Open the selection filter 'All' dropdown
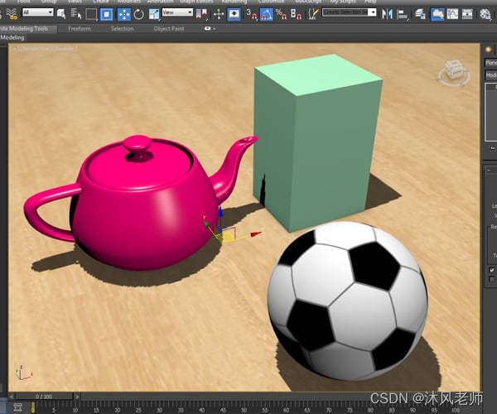Image resolution: width=497 pixels, height=414 pixels. 38,12
